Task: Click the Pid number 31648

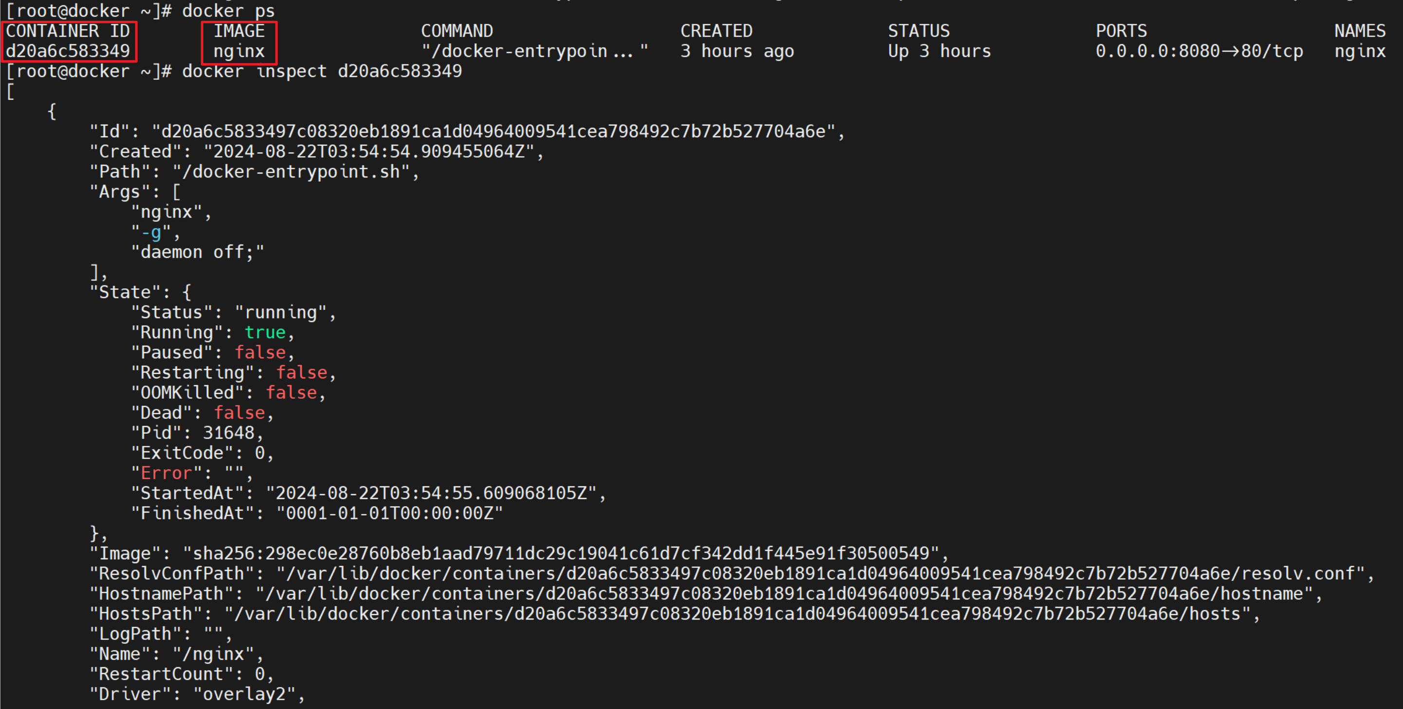Action: click(229, 433)
